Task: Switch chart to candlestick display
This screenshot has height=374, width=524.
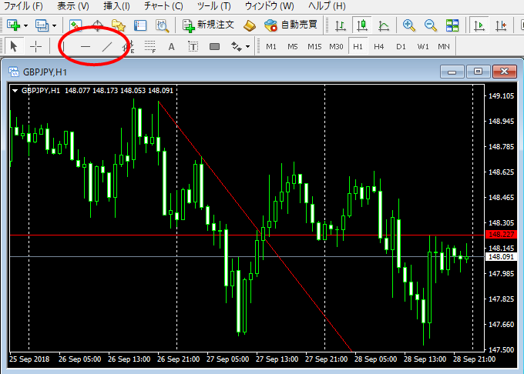Action: pyautogui.click(x=362, y=25)
